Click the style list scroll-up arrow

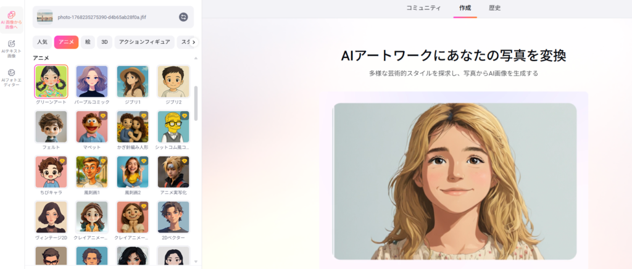[x=196, y=59]
